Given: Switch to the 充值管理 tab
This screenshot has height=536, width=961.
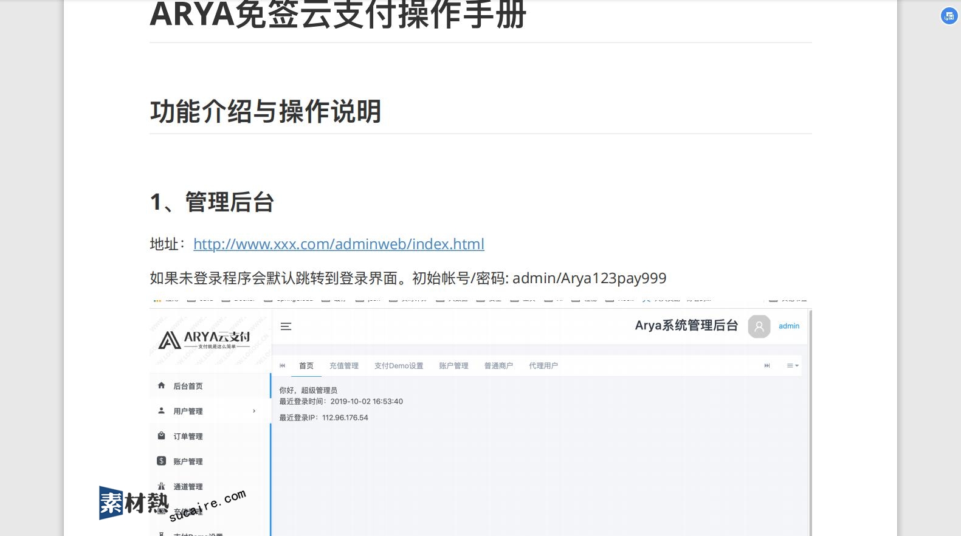Looking at the screenshot, I should (344, 366).
